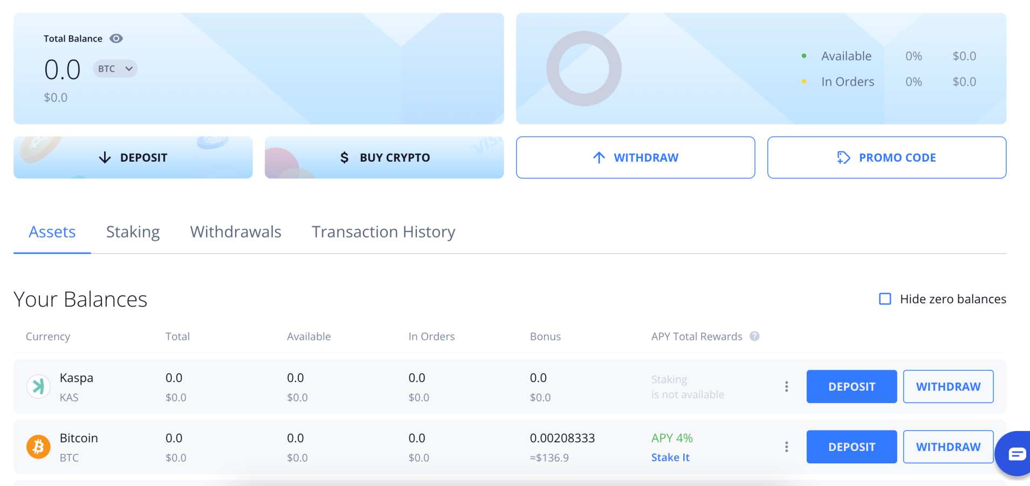Enable Hide zero balances checkbox

point(885,299)
